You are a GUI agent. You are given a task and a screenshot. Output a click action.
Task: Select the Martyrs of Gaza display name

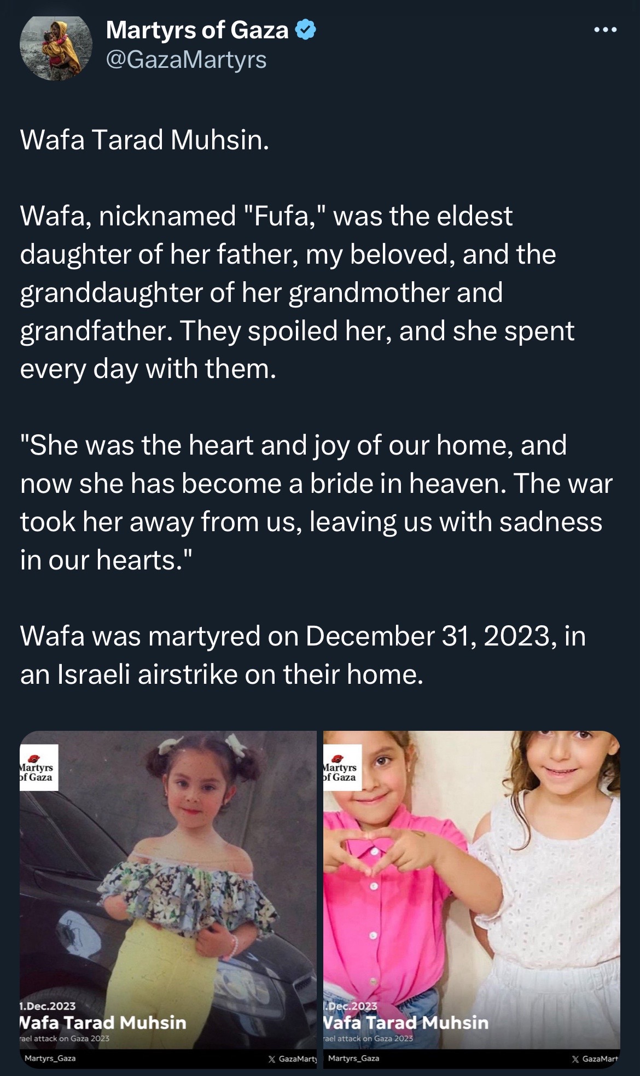(x=197, y=30)
